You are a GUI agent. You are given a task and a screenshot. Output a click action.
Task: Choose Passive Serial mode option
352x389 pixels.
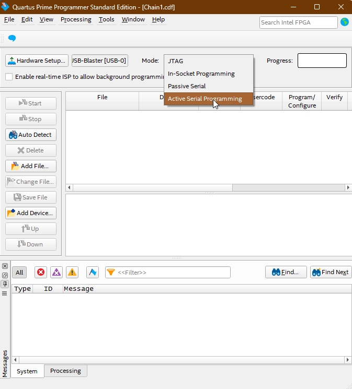click(187, 86)
